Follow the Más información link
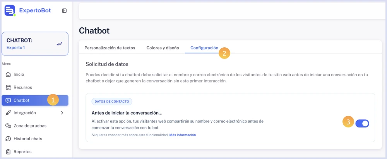The image size is (387, 159). click(x=183, y=135)
